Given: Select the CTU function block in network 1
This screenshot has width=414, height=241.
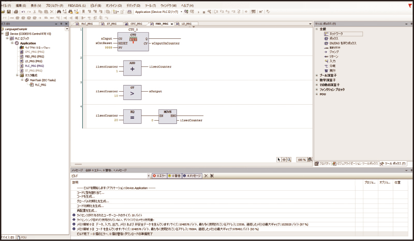Looking at the screenshot, I should pyautogui.click(x=133, y=41).
